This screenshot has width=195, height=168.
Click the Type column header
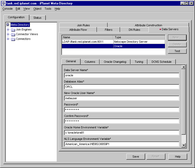pyautogui.click(x=139, y=37)
